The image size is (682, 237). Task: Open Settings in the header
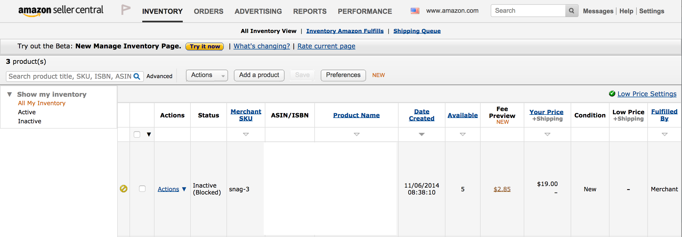click(x=652, y=11)
